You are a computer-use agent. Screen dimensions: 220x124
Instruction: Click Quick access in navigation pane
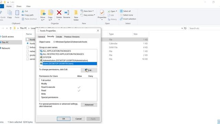tap(8, 37)
